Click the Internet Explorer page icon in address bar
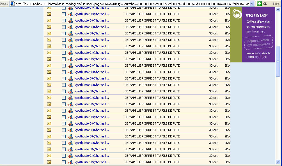Screen dimensions: 282x166 tap(12, 4)
